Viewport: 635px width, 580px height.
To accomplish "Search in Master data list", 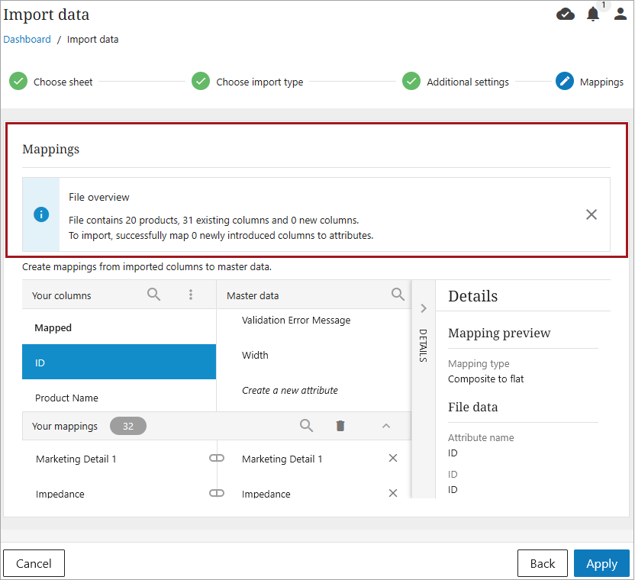I will pyautogui.click(x=398, y=295).
